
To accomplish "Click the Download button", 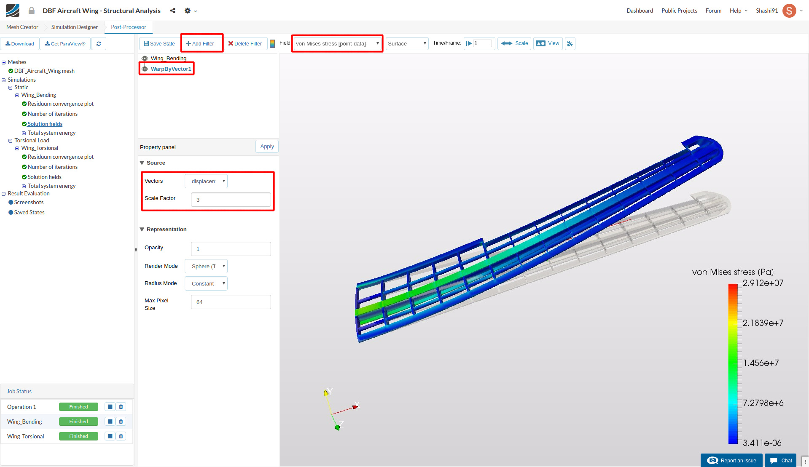I will [20, 44].
